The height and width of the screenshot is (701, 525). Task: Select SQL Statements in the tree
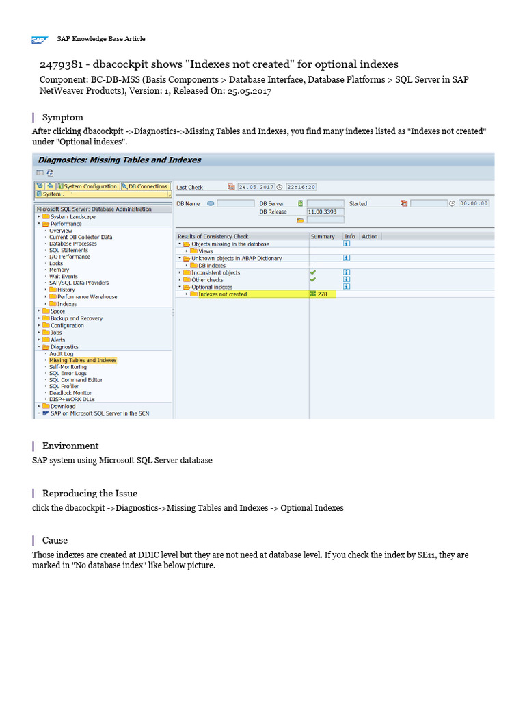tap(69, 251)
